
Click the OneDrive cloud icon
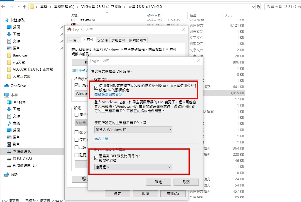[7, 86]
